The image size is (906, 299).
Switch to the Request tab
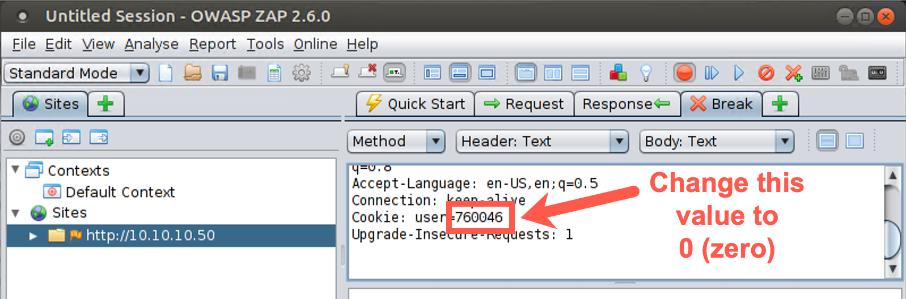[x=524, y=104]
